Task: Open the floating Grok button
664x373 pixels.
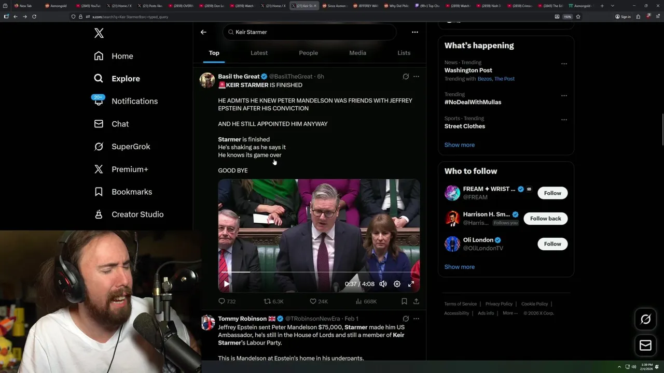Action: pos(645,320)
